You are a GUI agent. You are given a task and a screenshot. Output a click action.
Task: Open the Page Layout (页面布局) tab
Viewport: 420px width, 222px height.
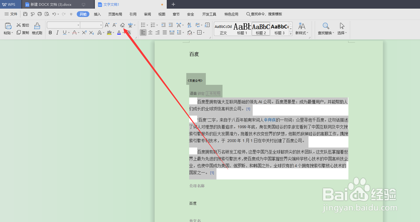coord(115,14)
